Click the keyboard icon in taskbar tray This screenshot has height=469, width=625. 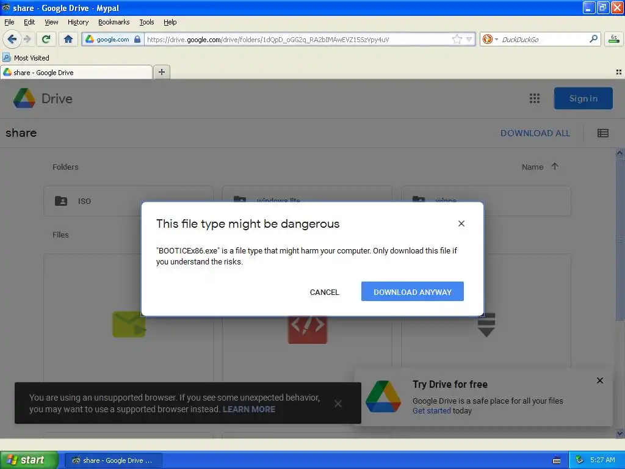[x=557, y=460]
